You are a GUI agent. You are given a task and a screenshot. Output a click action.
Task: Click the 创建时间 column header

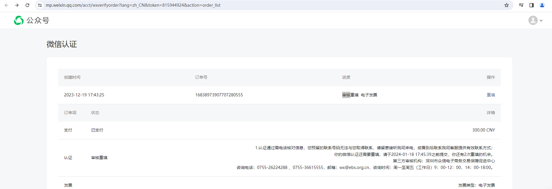(x=72, y=77)
